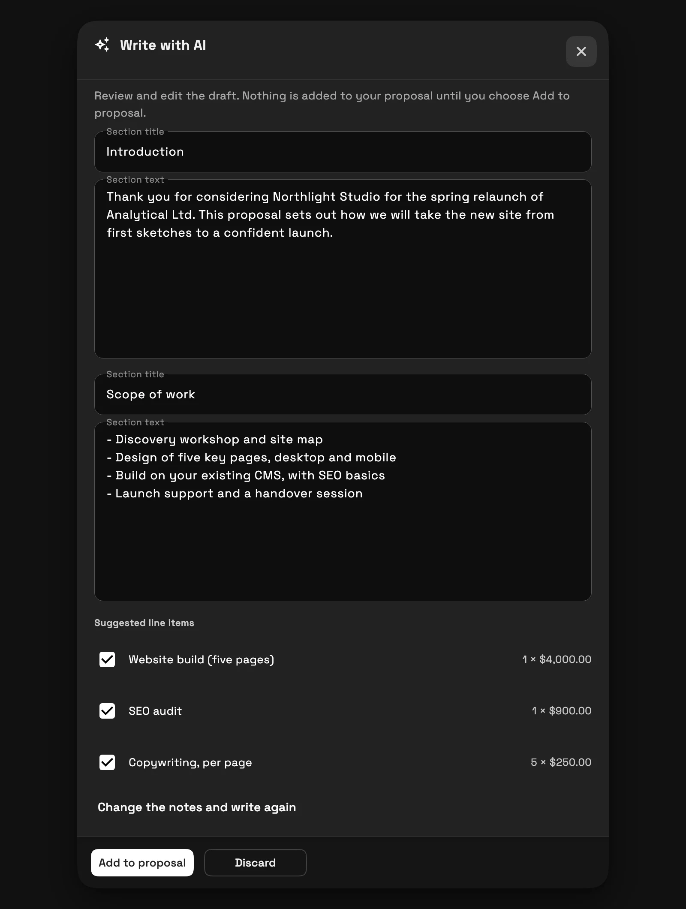Click the Website build (five pages) label

click(x=202, y=659)
